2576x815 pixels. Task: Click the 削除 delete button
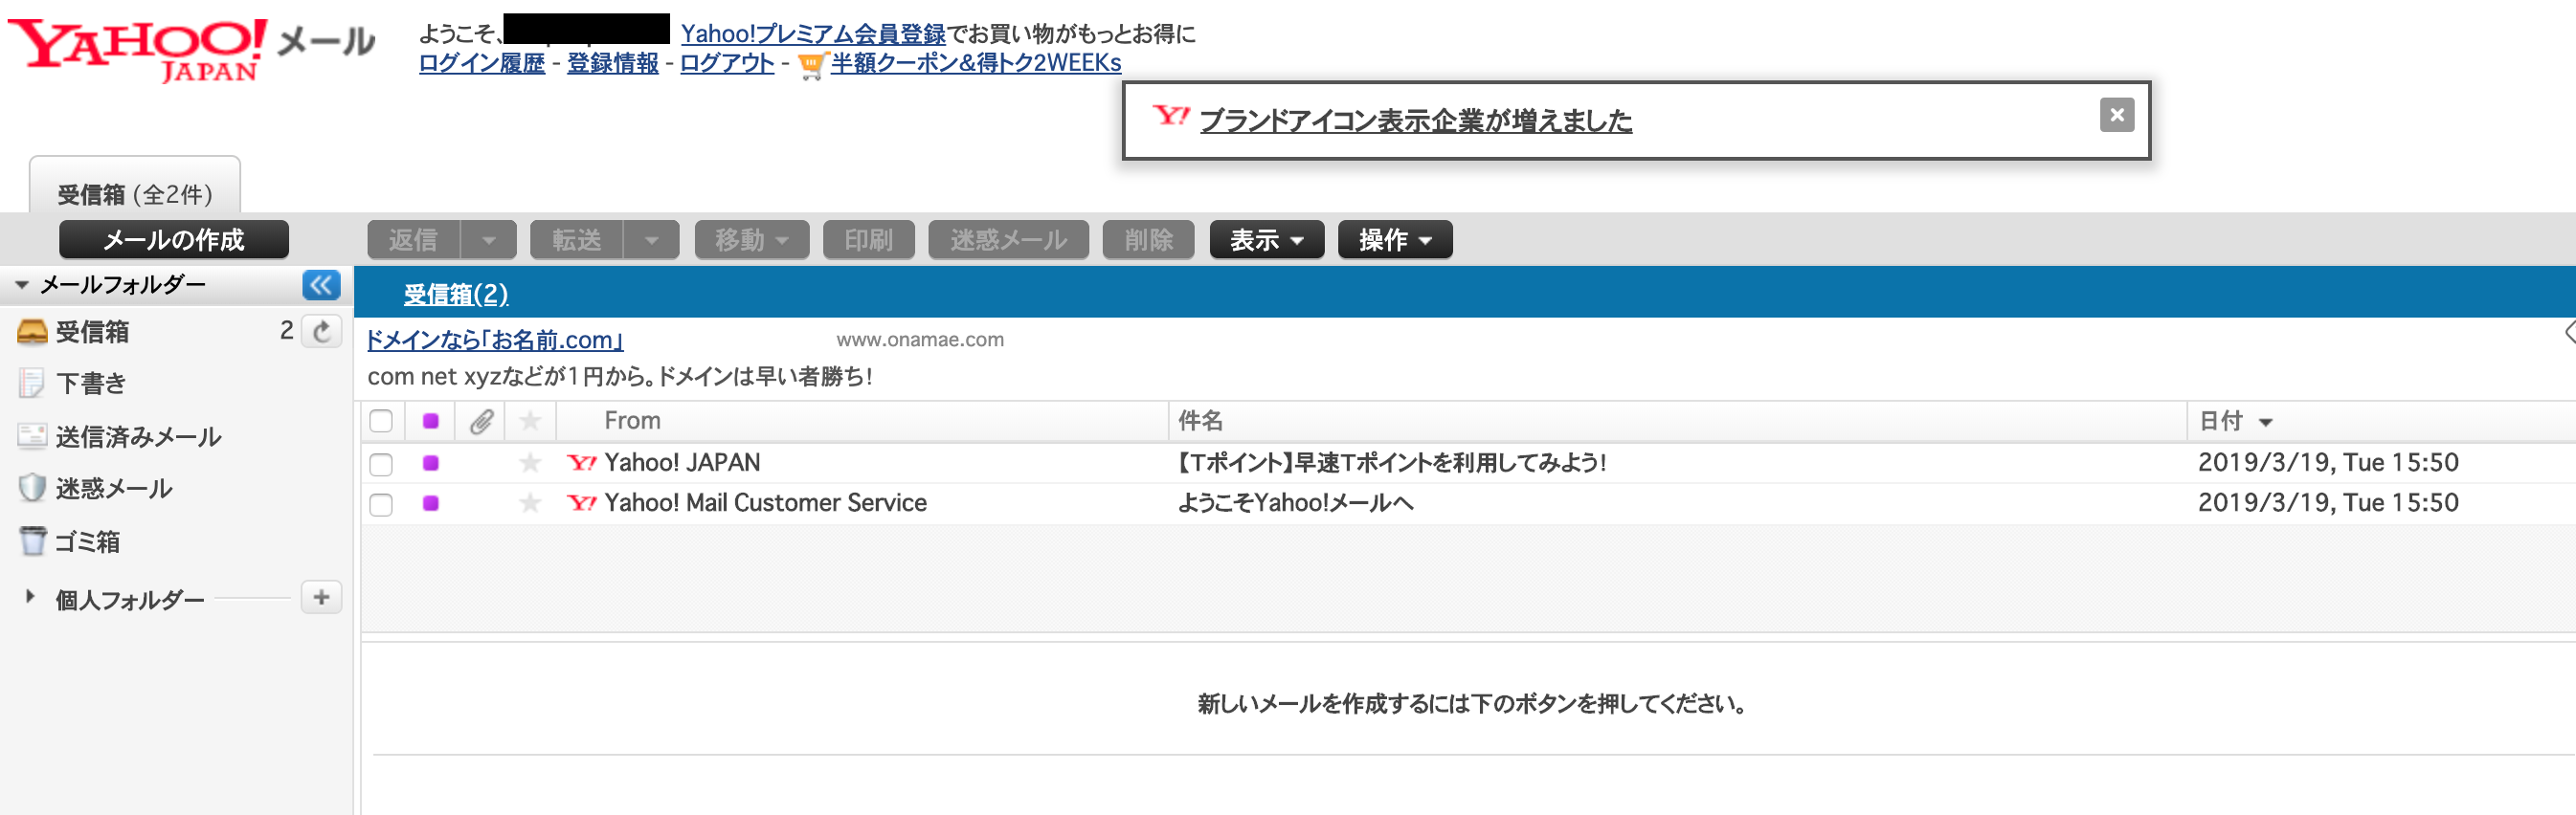[1148, 240]
